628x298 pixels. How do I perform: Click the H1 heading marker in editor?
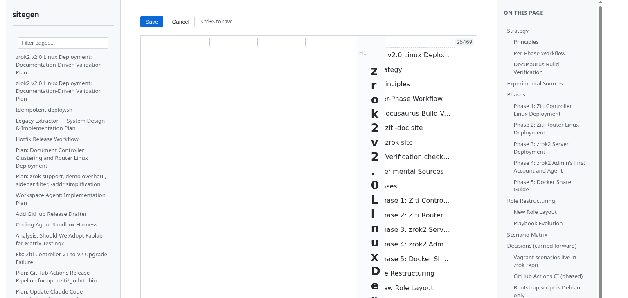point(362,53)
